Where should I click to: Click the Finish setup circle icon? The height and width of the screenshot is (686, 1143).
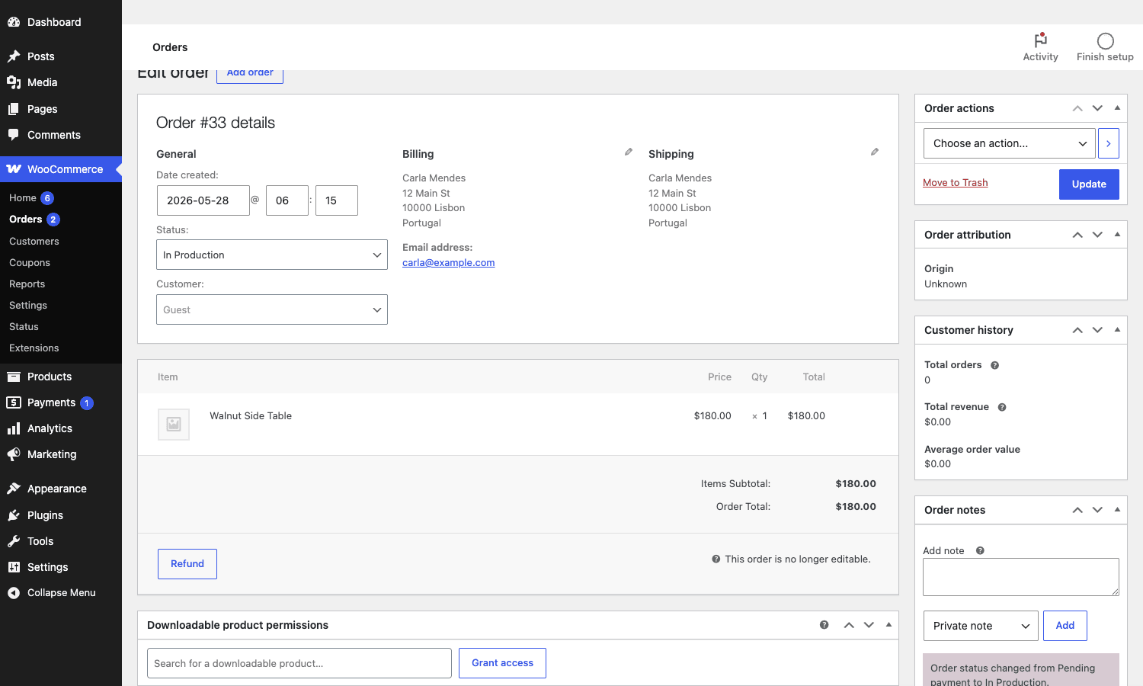[x=1105, y=41]
